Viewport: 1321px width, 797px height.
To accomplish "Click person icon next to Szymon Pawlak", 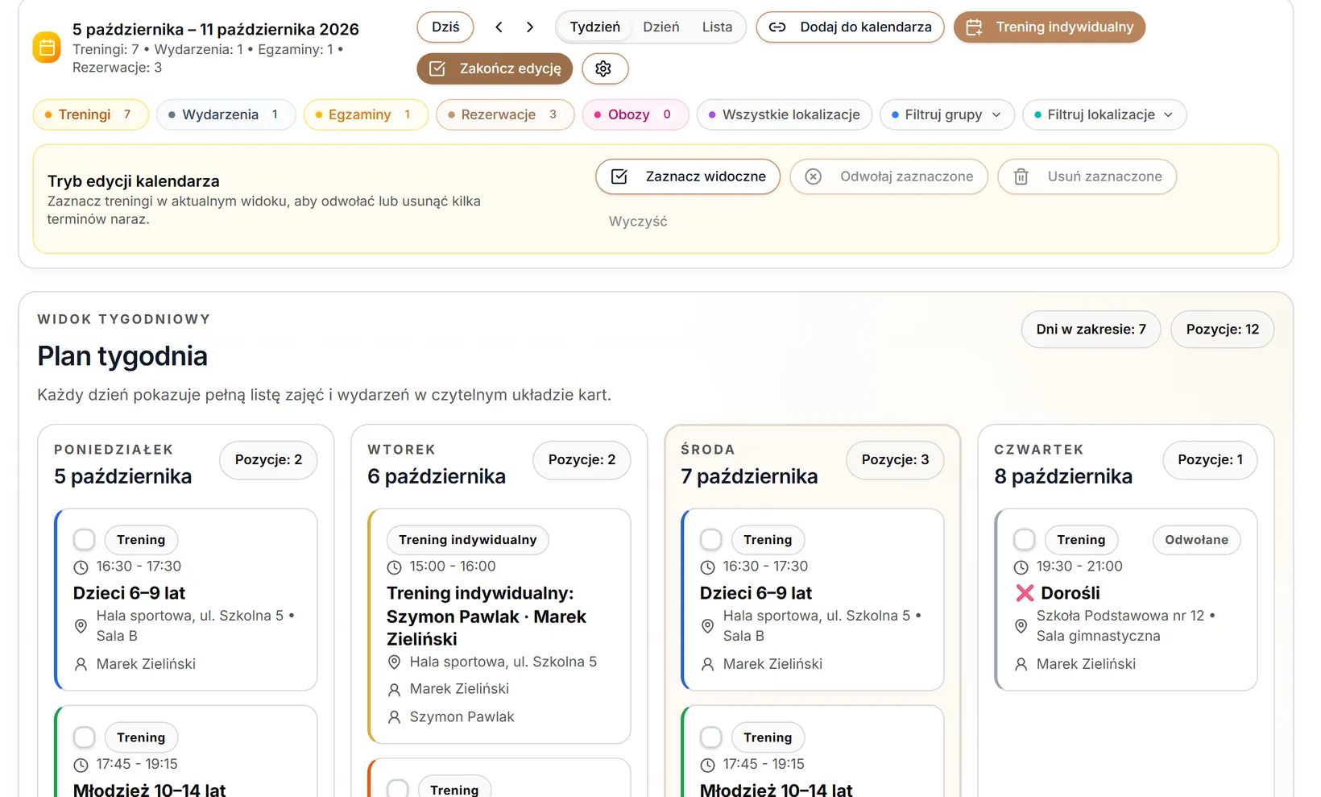I will (x=394, y=717).
